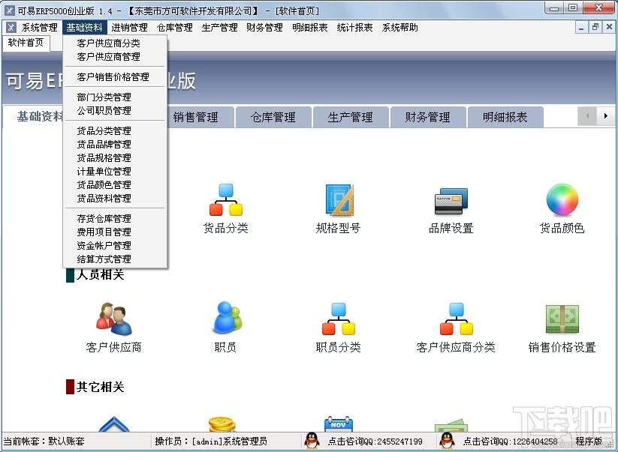Open the 客户供应商分类 icon
This screenshot has width=618, height=452.
pyautogui.click(x=457, y=319)
